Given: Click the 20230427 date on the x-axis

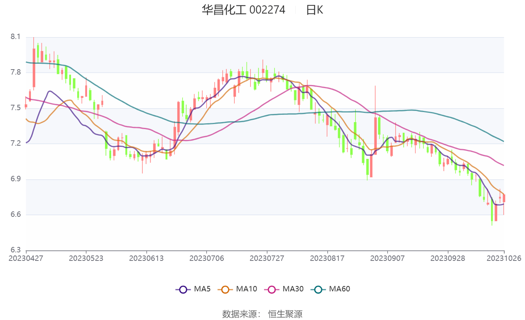Looking at the screenshot, I should (x=26, y=258).
